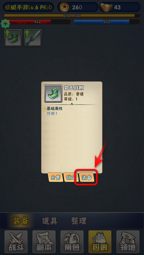144x255 pixels.
Task: Click the red health bar
Action: [x=37, y=22]
